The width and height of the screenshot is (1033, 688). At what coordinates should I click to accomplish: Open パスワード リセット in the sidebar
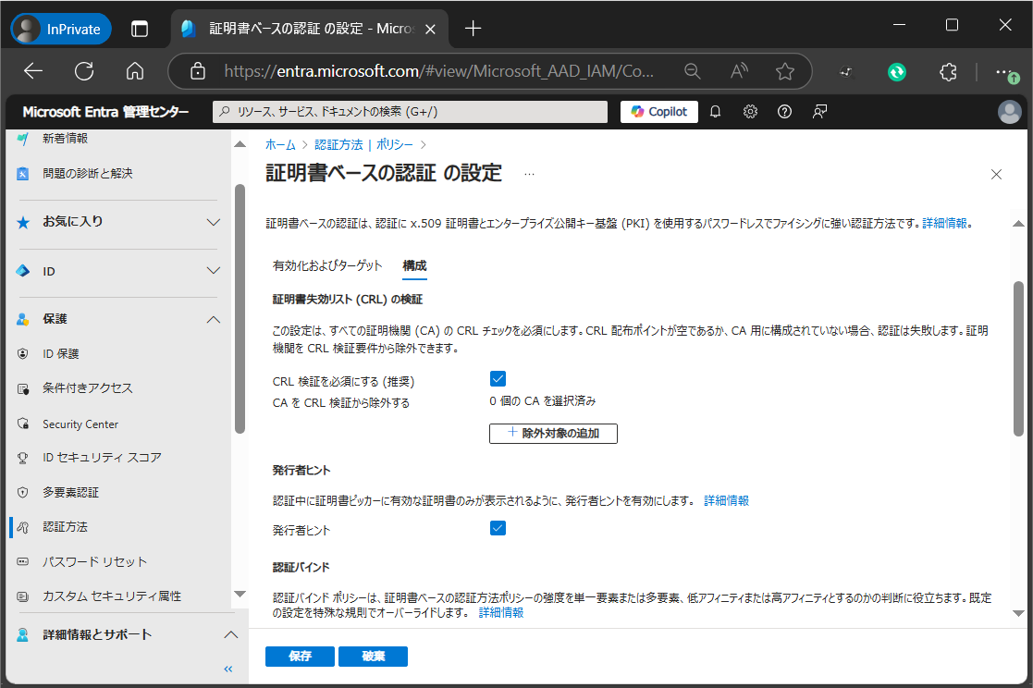[94, 561]
